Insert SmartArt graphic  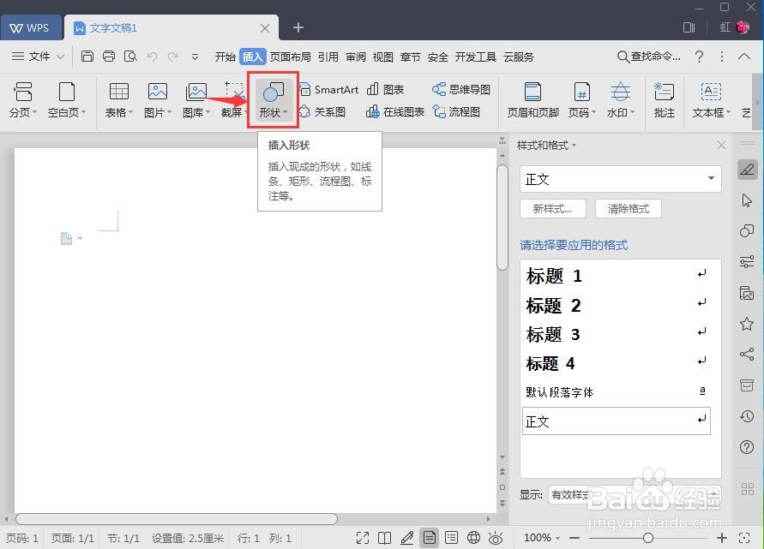coord(329,90)
